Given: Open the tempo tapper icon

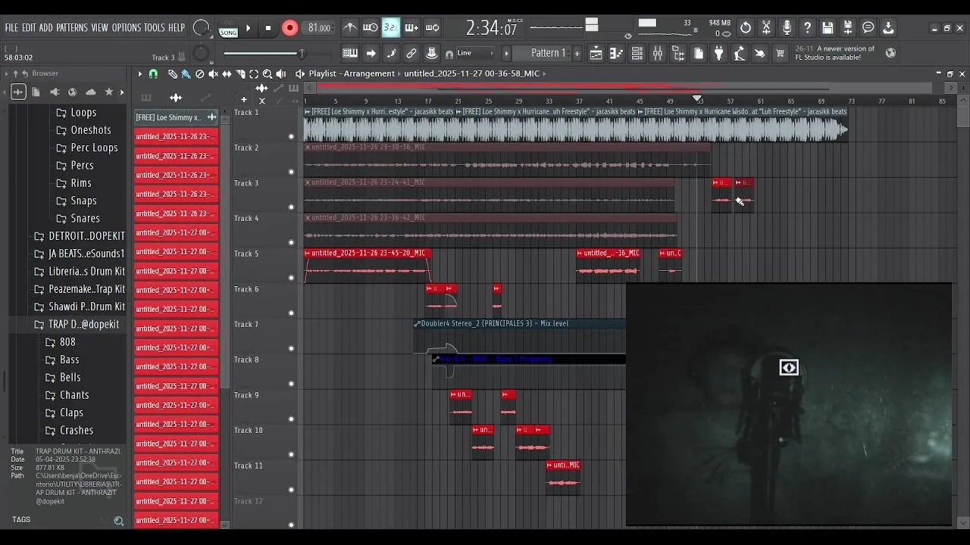Looking at the screenshot, I should tap(739, 53).
